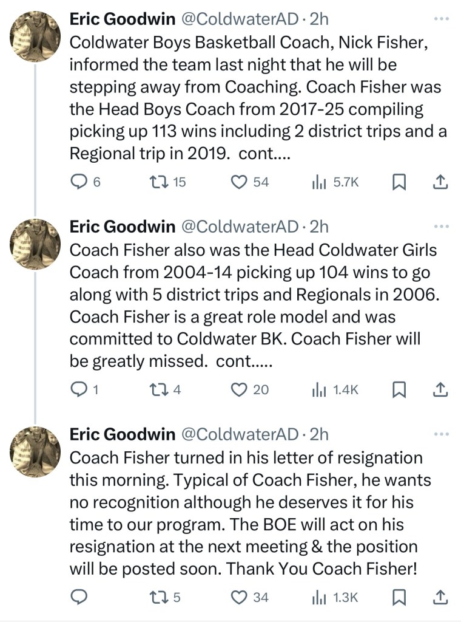
Task: Open more options on the first tweet
Action: [x=442, y=19]
